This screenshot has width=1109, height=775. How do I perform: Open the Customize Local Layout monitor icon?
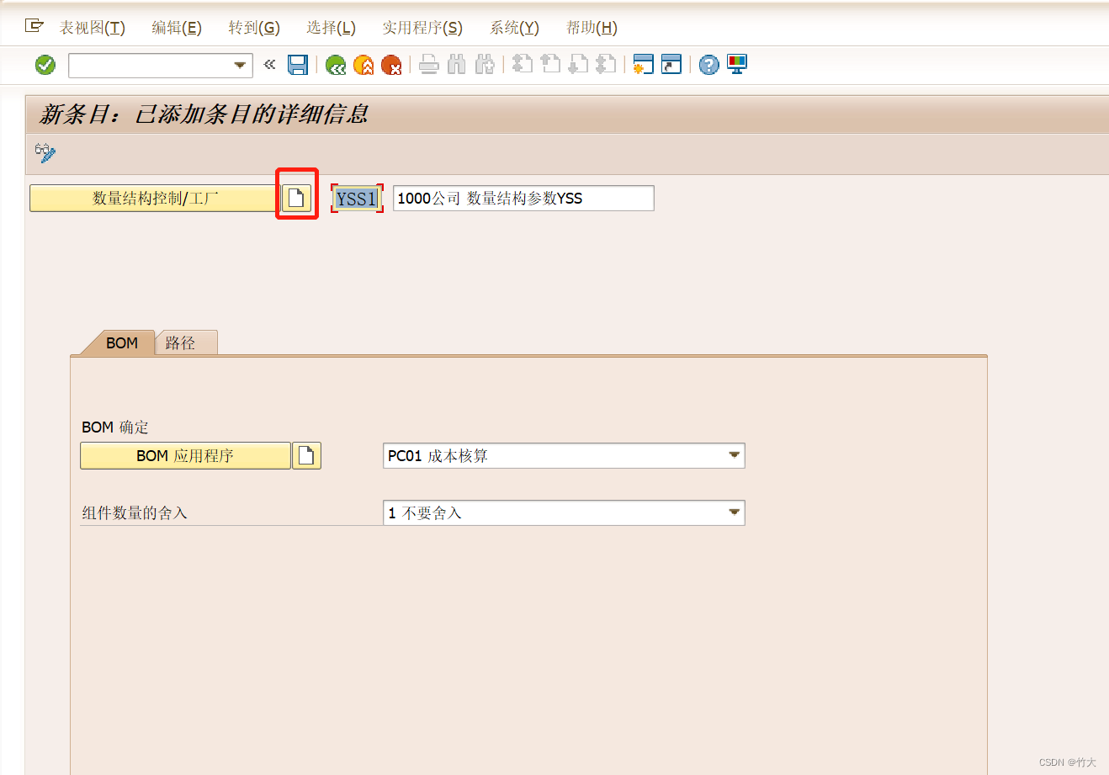pyautogui.click(x=737, y=64)
